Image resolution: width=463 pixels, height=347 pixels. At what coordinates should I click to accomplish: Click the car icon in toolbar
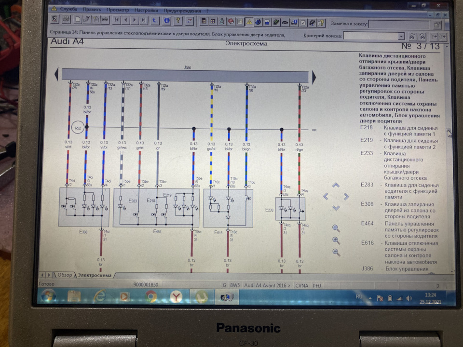pyautogui.click(x=105, y=20)
